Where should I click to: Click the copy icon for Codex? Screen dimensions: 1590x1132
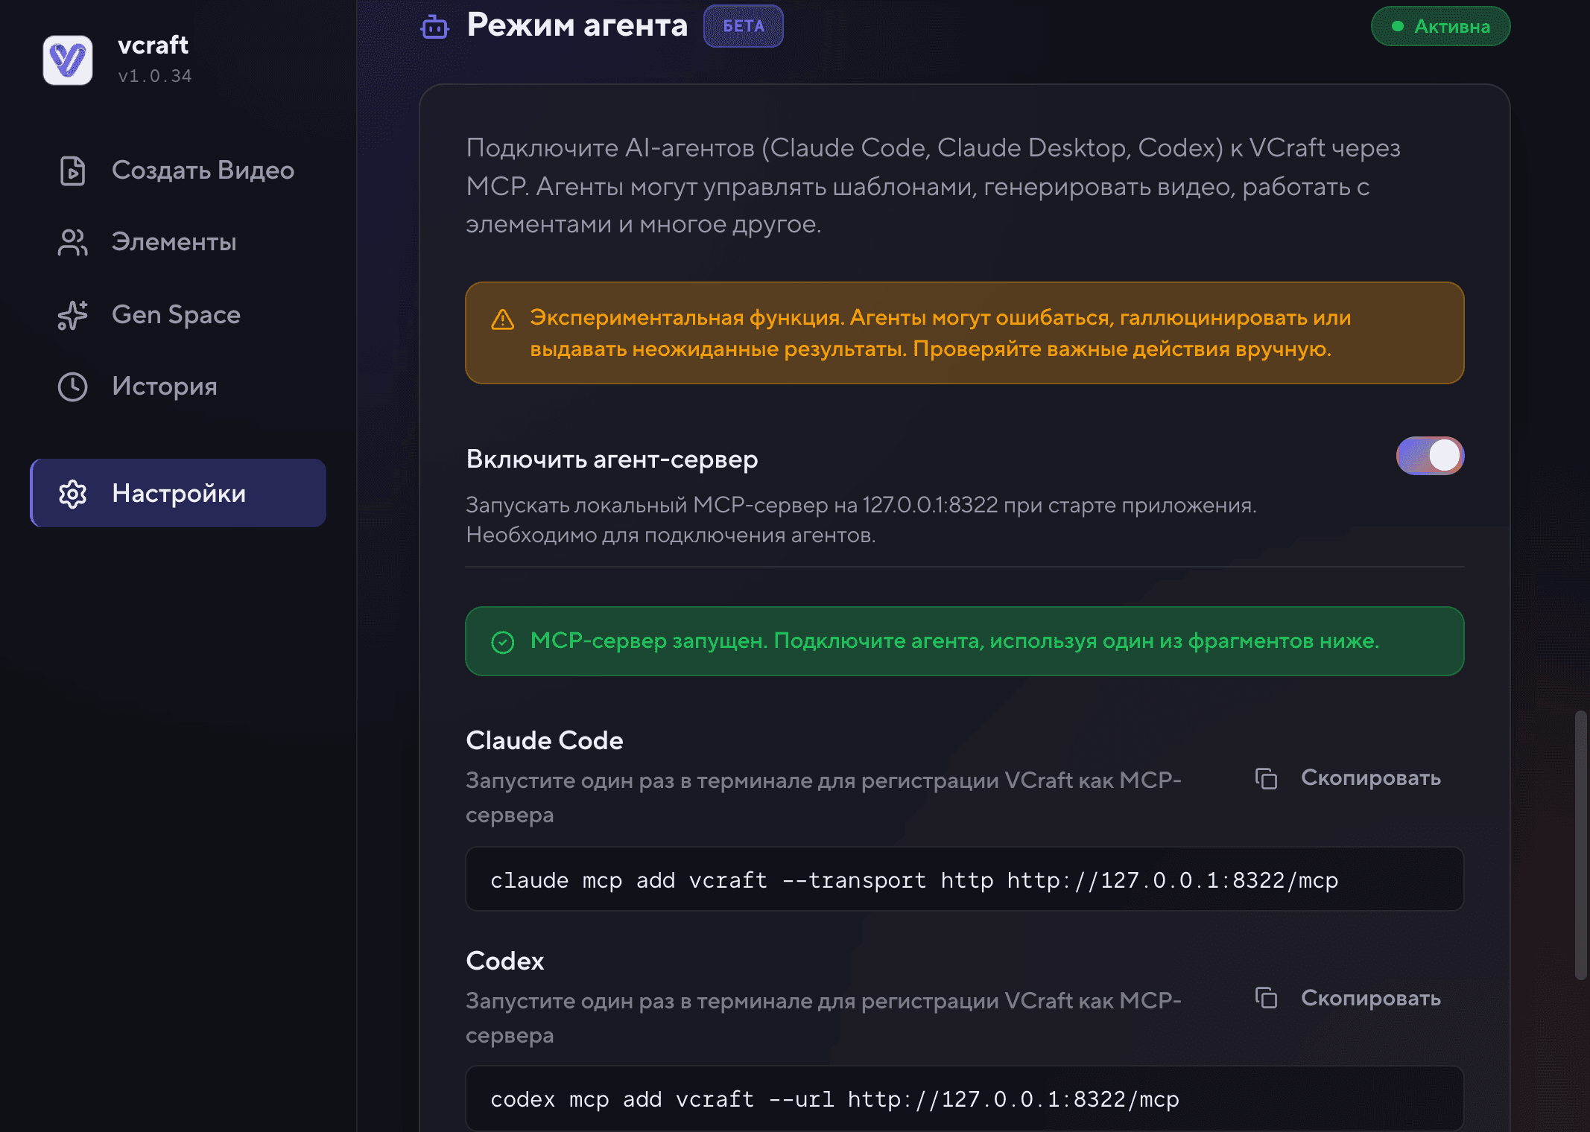coord(1266,998)
